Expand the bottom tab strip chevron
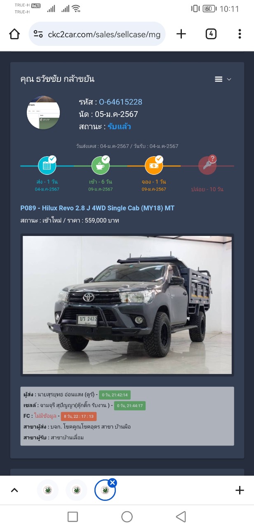The height and width of the screenshot is (529, 254). pyautogui.click(x=14, y=490)
